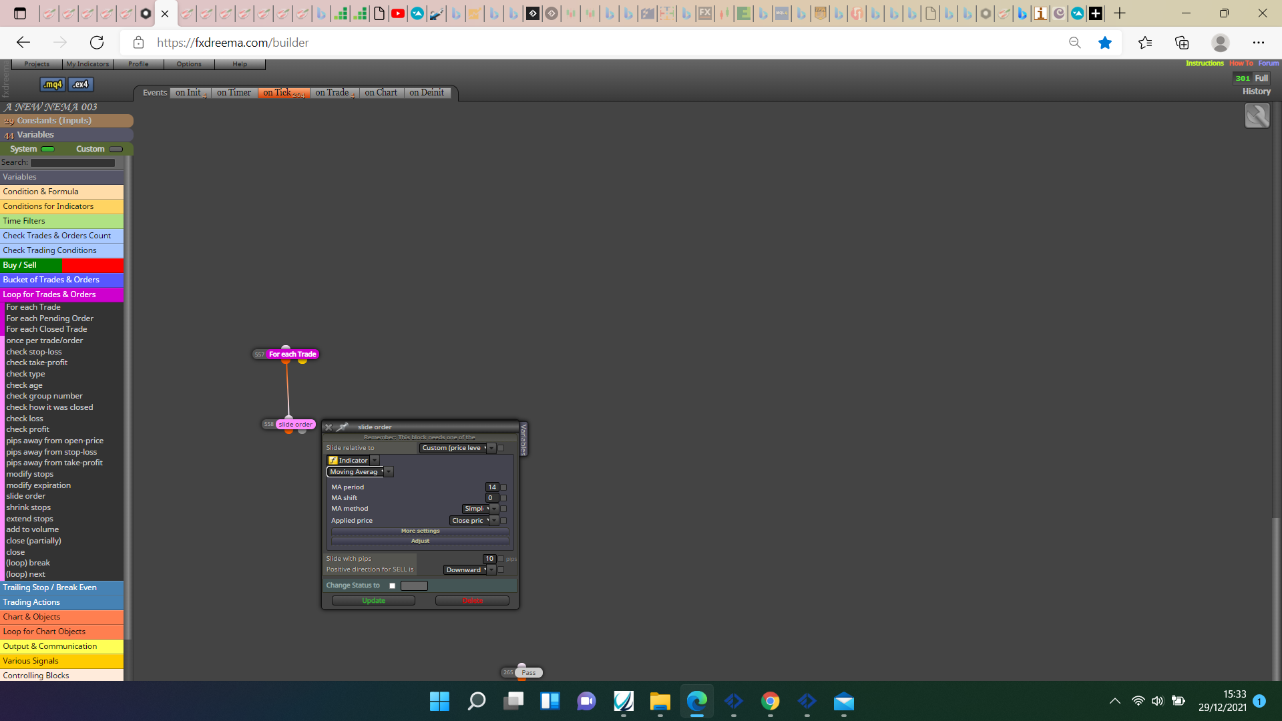The width and height of the screenshot is (1282, 721).
Task: Click the green Update button
Action: pos(373,601)
